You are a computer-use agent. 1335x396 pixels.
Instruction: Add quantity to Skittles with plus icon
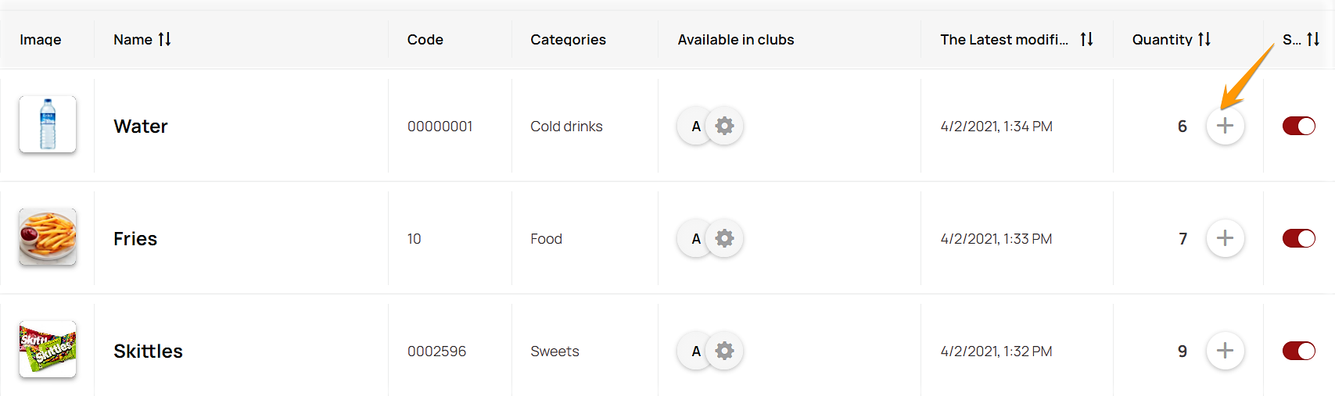coord(1225,351)
